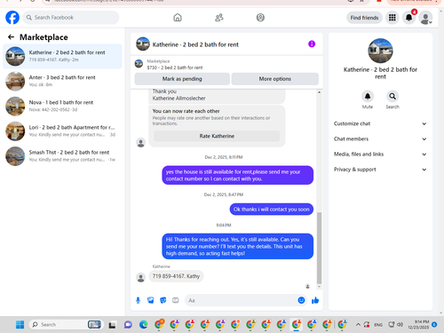Click Rate Katherine button
Image resolution: width=444 pixels, height=333 pixels.
click(217, 136)
